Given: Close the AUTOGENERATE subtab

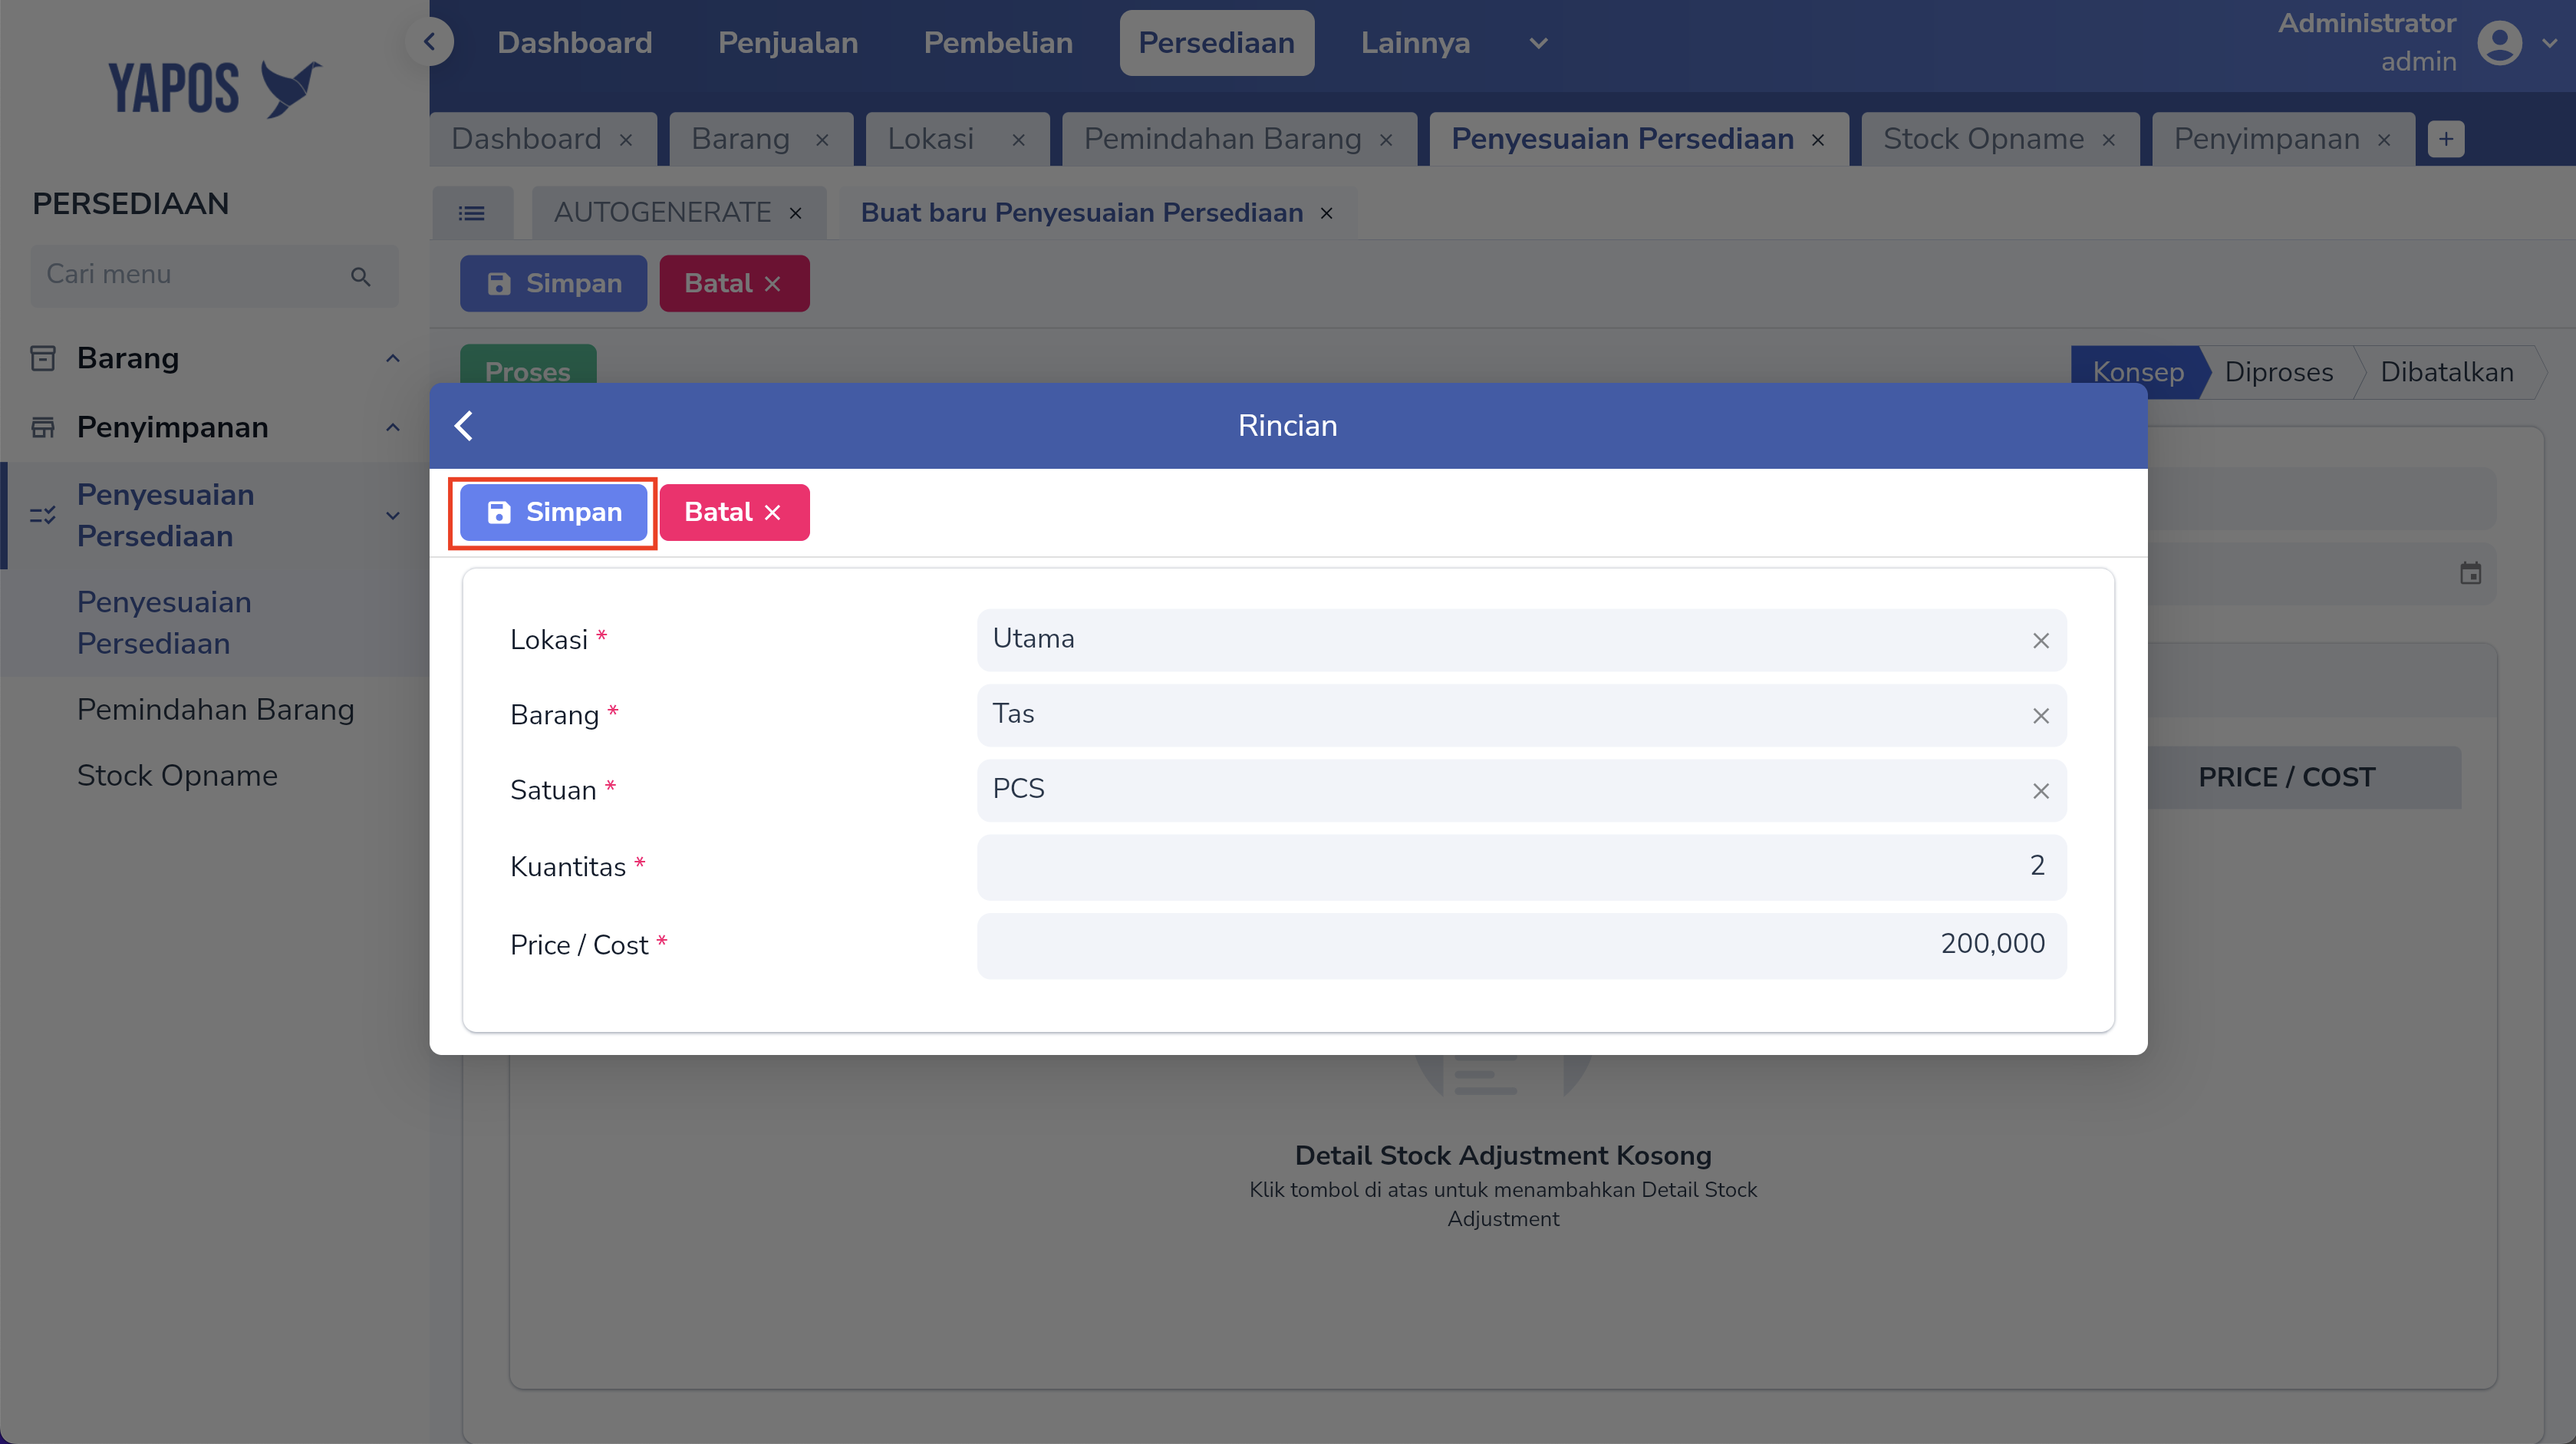Looking at the screenshot, I should click(796, 213).
